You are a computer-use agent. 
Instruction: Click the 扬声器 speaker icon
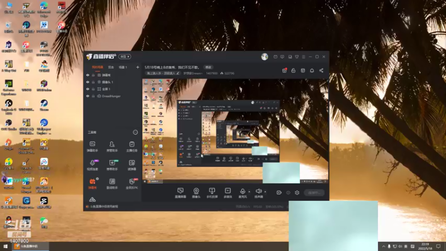259,192
